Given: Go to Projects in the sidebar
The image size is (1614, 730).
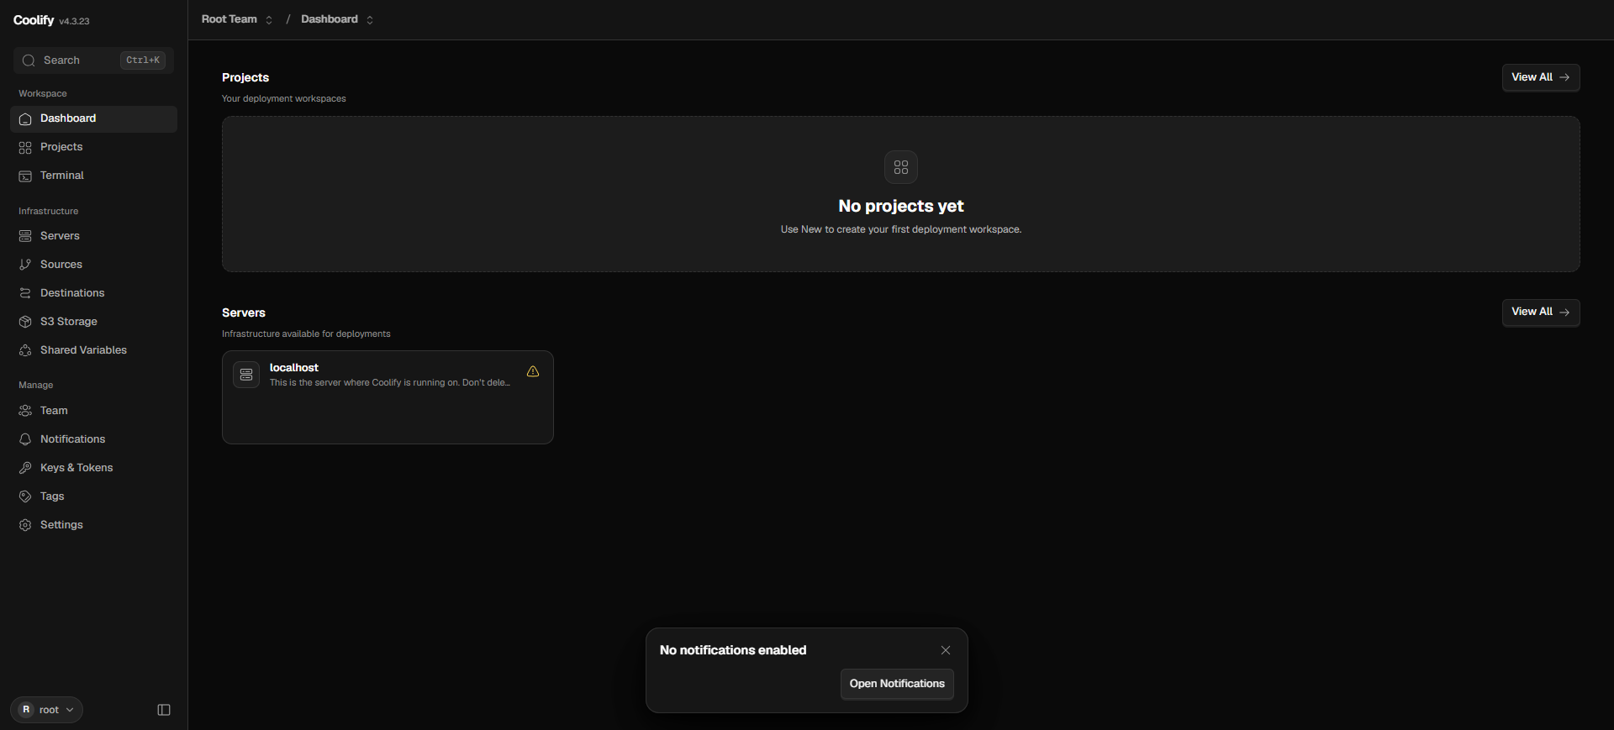Looking at the screenshot, I should point(93,147).
